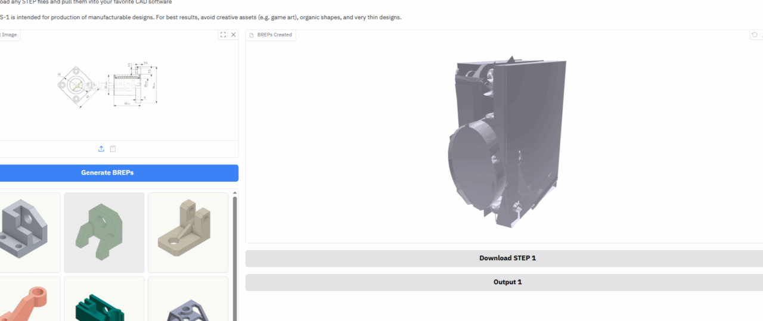
Task: Click the paste from clipboard icon
Action: pyautogui.click(x=113, y=149)
